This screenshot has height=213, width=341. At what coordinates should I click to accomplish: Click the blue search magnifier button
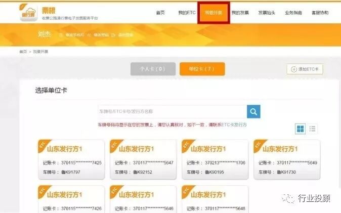pos(253,112)
